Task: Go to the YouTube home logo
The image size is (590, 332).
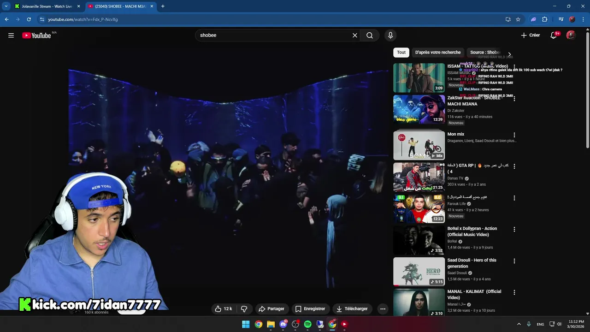Action: point(36,36)
